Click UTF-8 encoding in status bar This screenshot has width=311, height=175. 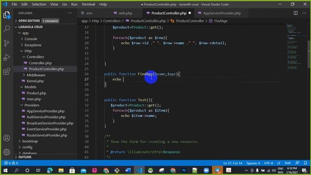tap(269, 163)
